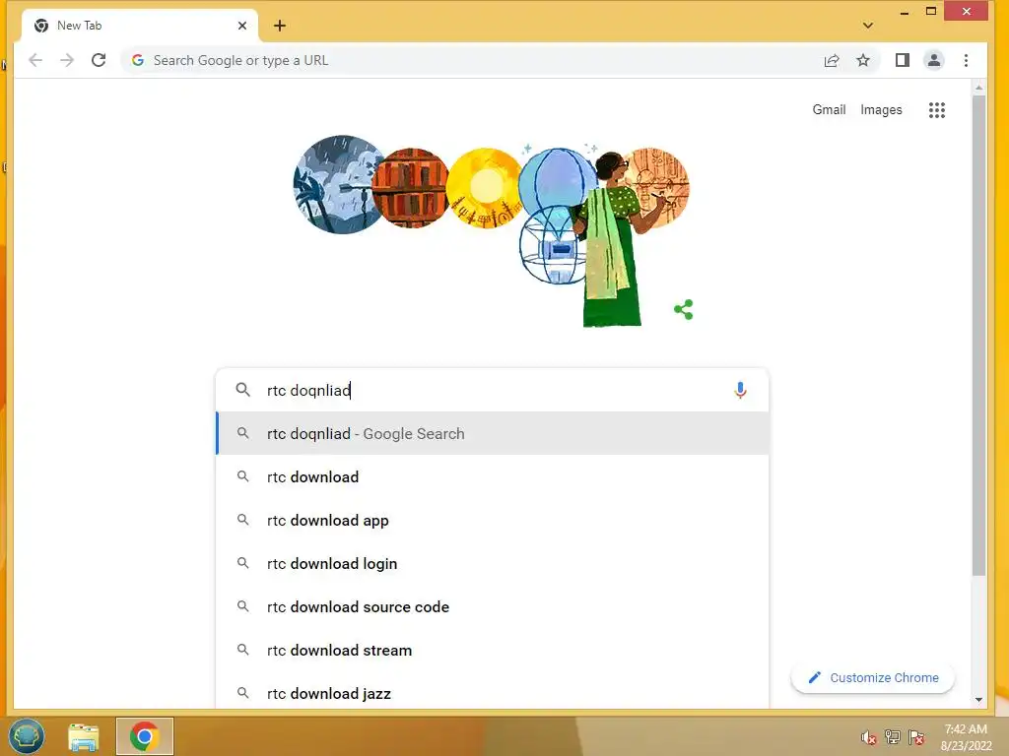Select the 'rtc download' suggestion
1009x756 pixels.
[493, 477]
